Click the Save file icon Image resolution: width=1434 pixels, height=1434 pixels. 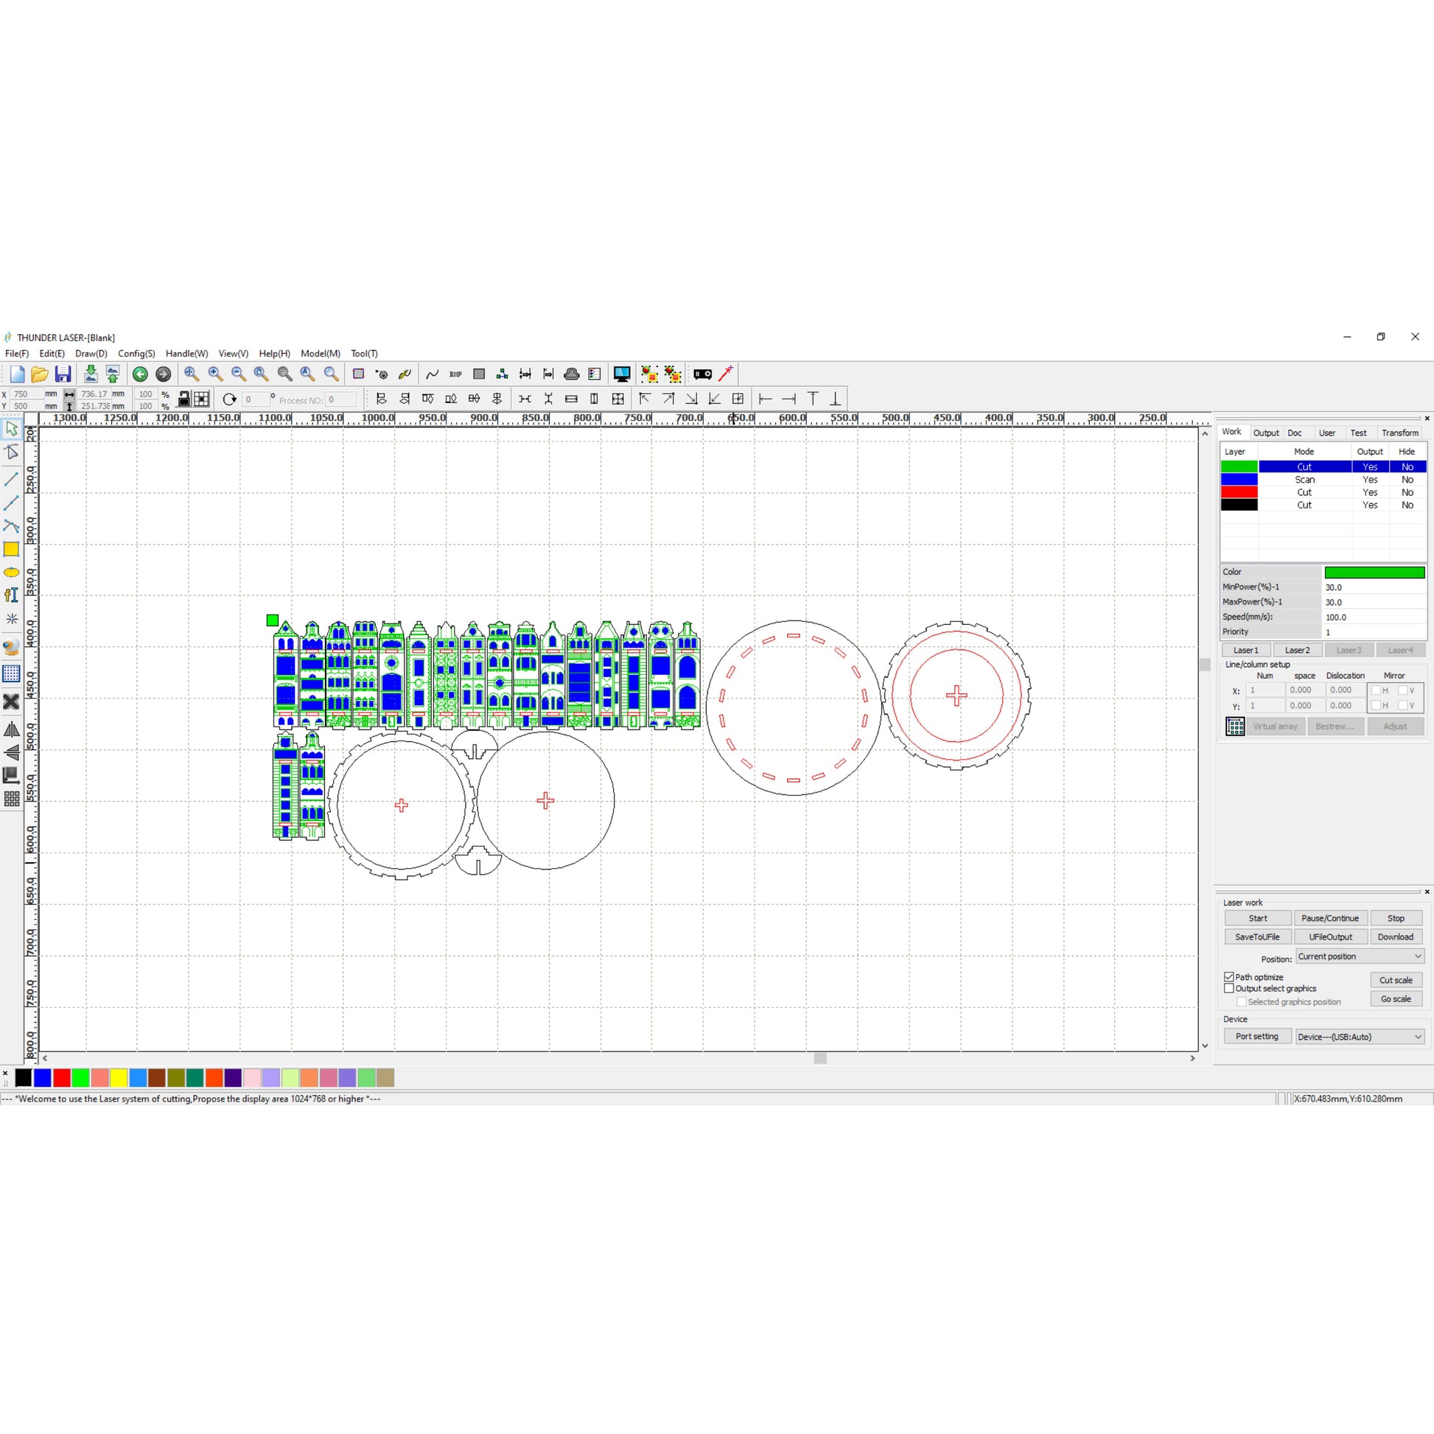tap(63, 374)
